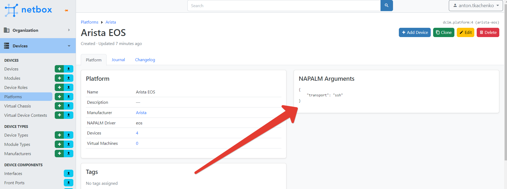
Task: Add a device role with plus icon
Action: pyautogui.click(x=59, y=87)
